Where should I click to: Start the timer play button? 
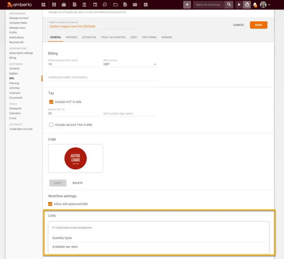[x=239, y=5]
